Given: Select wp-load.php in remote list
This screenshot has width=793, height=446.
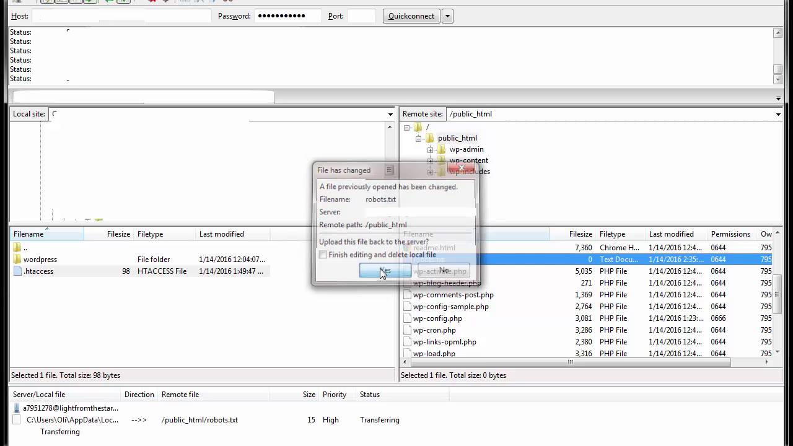Looking at the screenshot, I should tap(434, 354).
